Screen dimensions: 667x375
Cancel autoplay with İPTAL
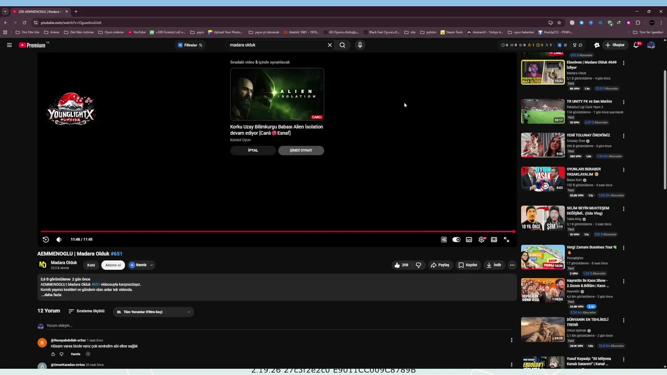(253, 151)
